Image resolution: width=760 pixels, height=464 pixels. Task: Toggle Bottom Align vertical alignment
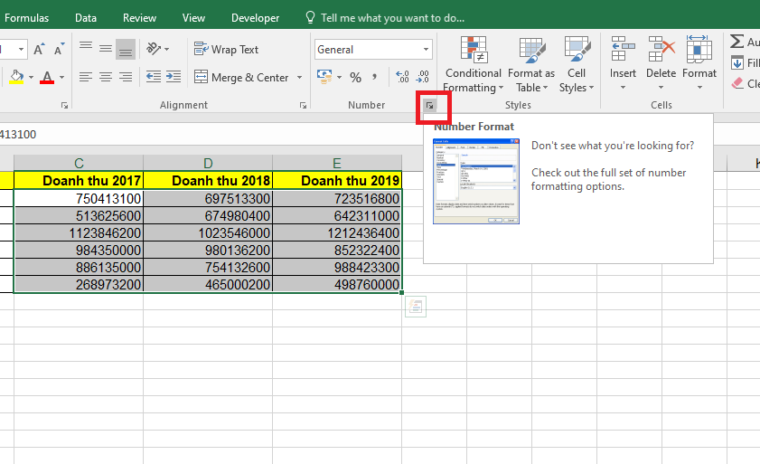(x=126, y=50)
